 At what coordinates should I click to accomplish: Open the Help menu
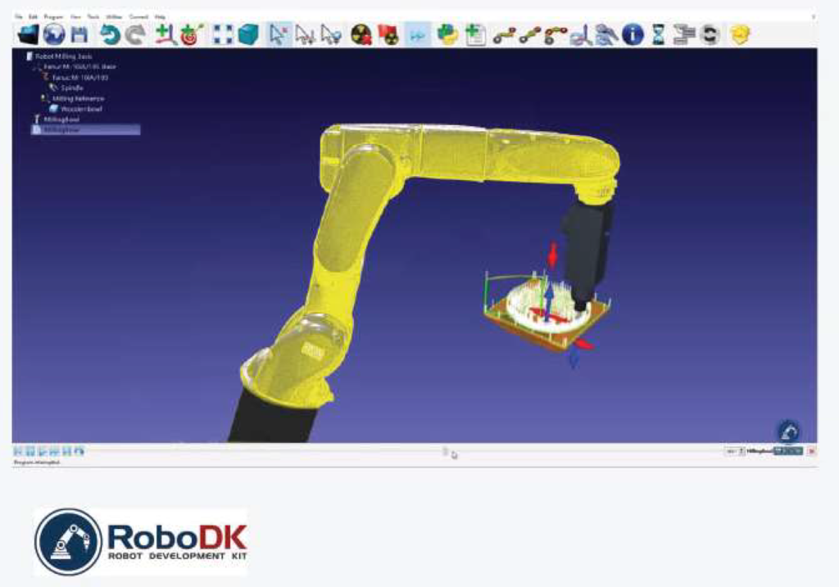click(160, 17)
